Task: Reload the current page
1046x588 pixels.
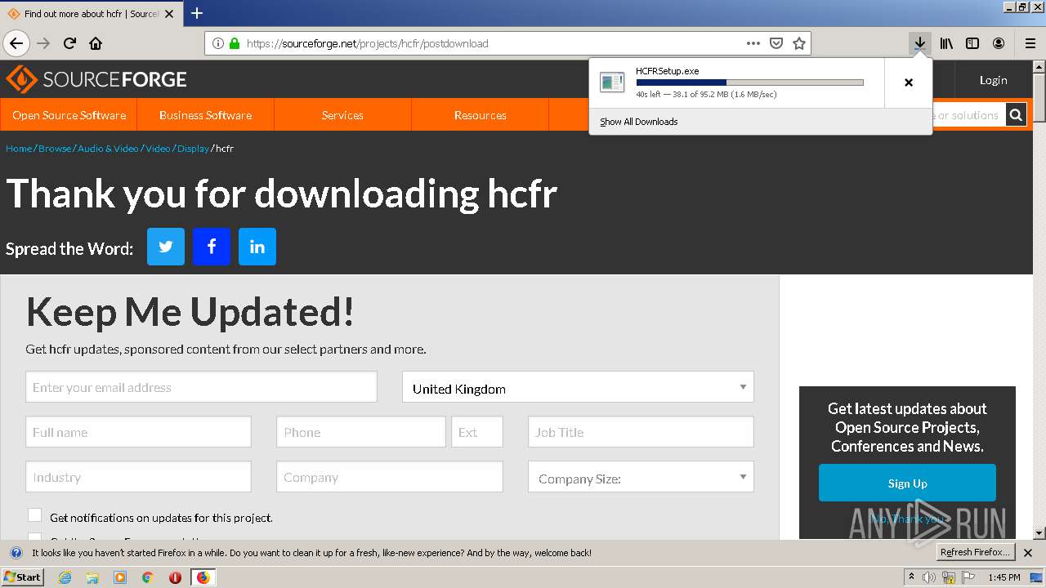Action: click(x=69, y=43)
